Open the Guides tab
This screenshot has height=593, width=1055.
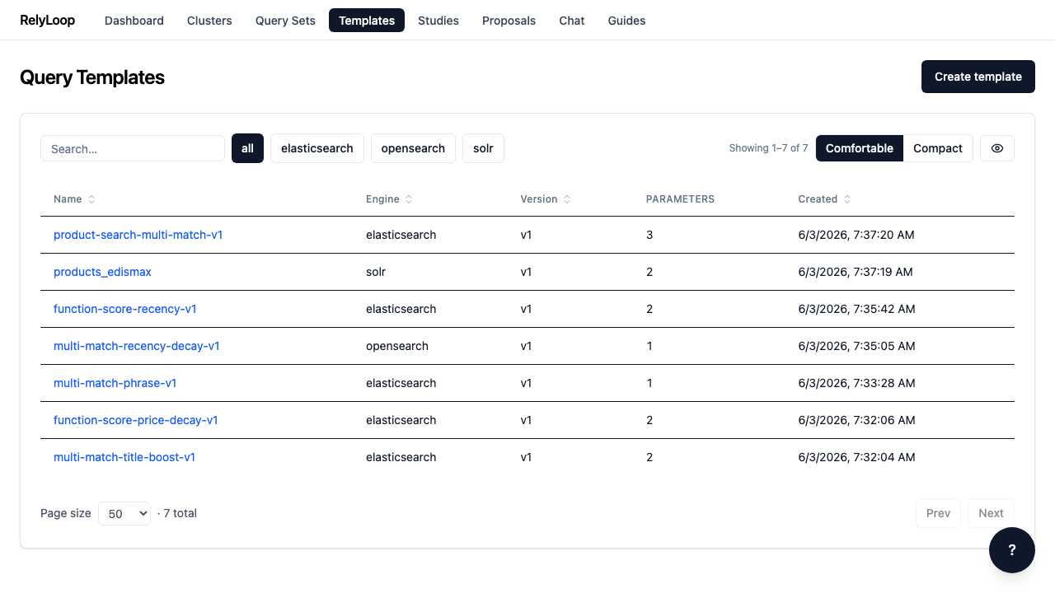coord(626,21)
